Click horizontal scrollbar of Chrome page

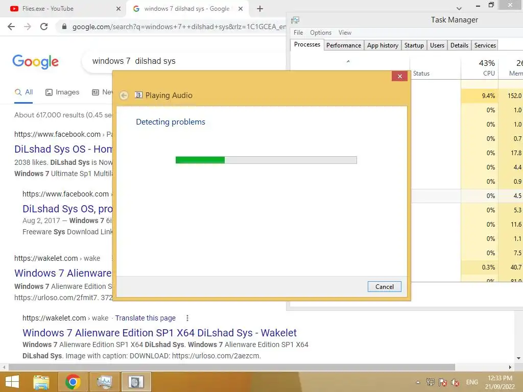coord(232,367)
